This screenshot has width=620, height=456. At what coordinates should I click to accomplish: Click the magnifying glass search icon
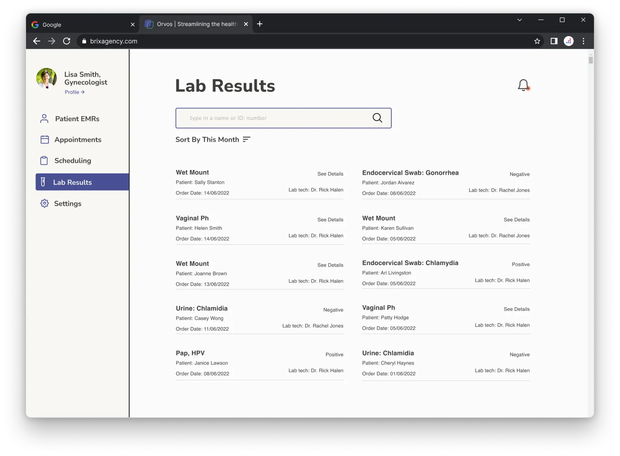pos(377,118)
